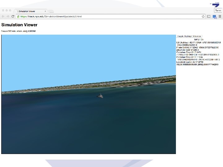Click the second Container Ship entity entry

pyautogui.click(x=198, y=58)
